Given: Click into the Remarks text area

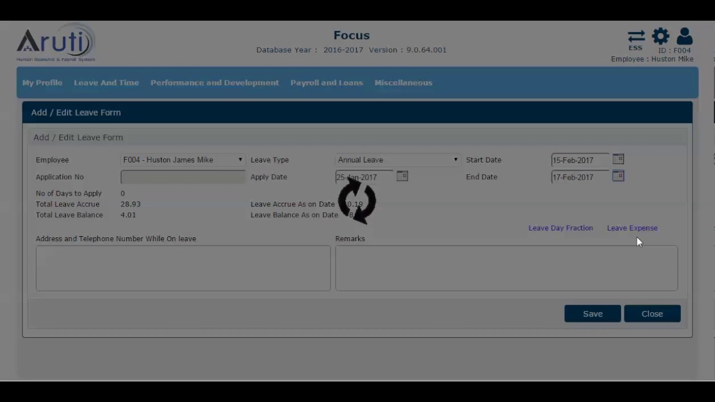Looking at the screenshot, I should (506, 268).
